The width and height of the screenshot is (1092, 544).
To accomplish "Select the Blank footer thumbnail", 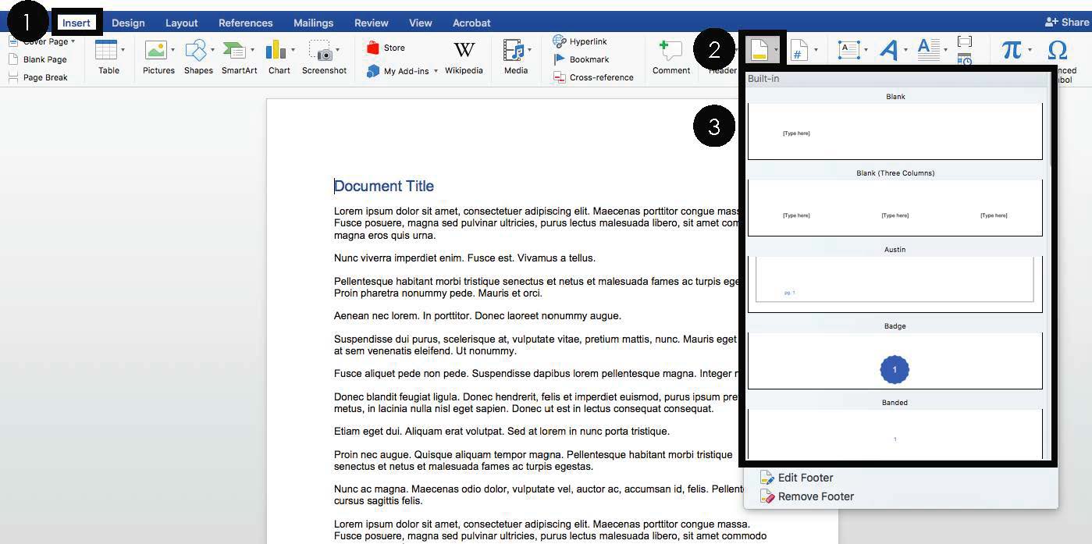I will [x=895, y=132].
